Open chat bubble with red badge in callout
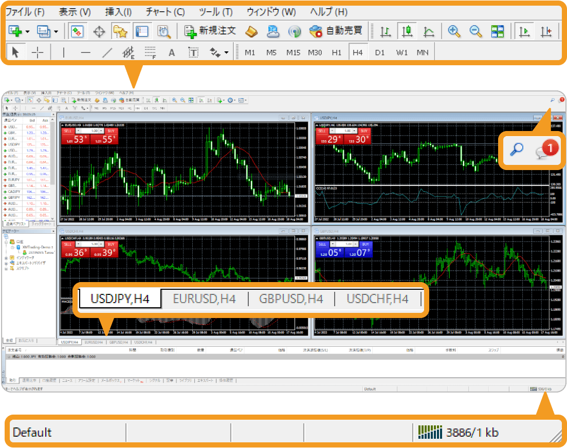The width and height of the screenshot is (567, 448). click(546, 150)
